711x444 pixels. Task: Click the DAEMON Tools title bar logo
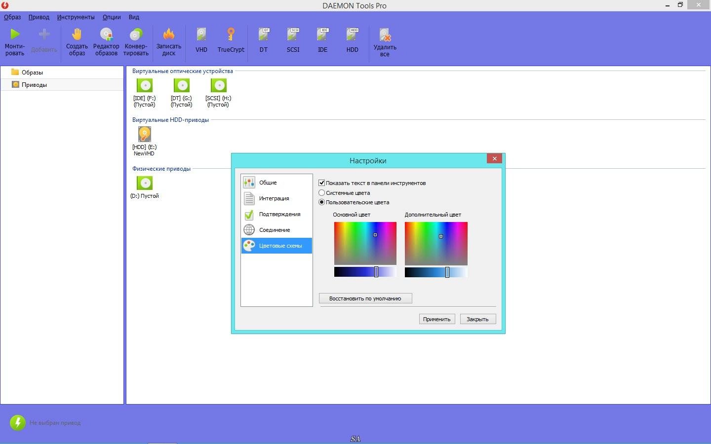coord(5,5)
